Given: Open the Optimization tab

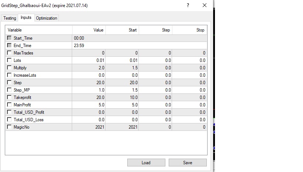Looking at the screenshot, I should (47, 18).
